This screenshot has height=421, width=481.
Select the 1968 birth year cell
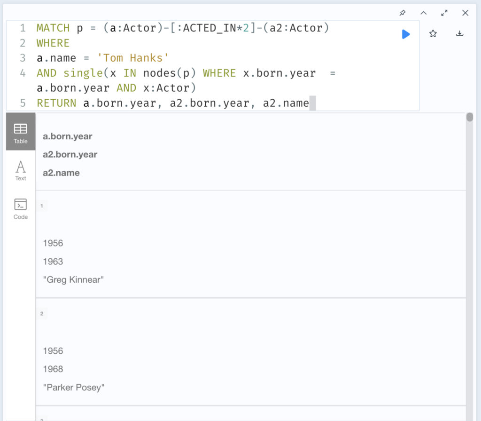coord(53,369)
